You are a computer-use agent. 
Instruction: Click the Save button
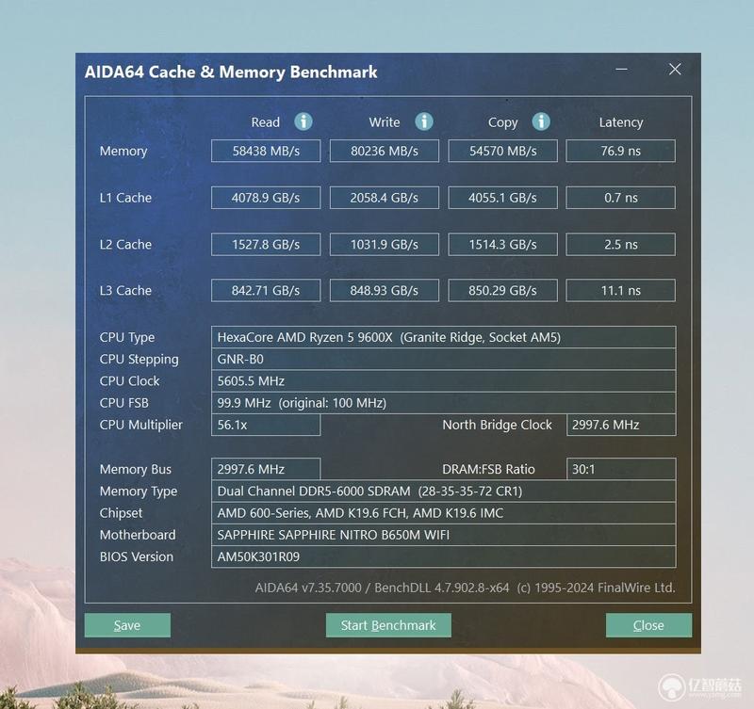127,625
